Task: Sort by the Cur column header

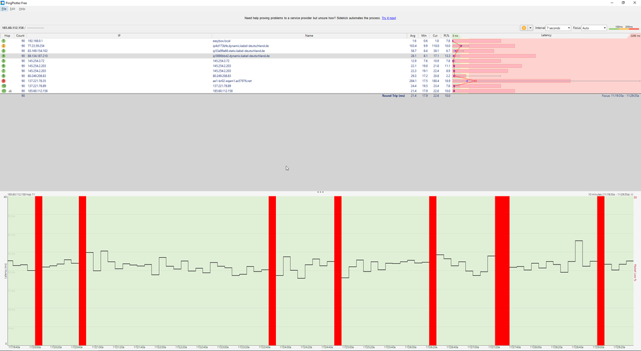Action: (435, 35)
